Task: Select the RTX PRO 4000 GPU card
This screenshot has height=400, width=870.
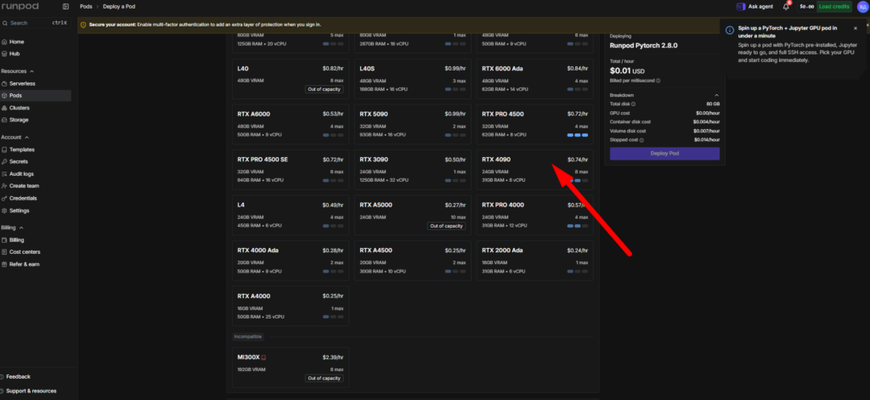Action: 535,215
